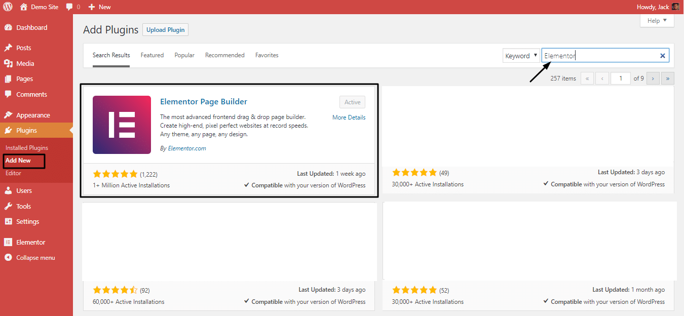Open the Elementor sidebar menu

pyautogui.click(x=30, y=242)
